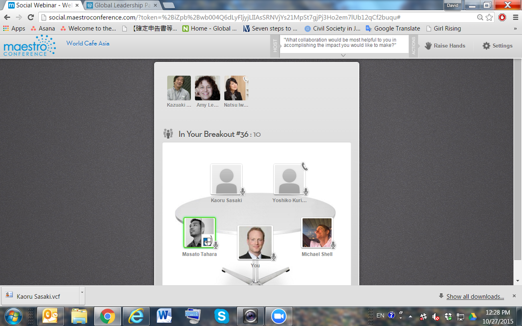This screenshot has height=326, width=522.
Task: Click the Maestro Conference logo
Action: 29,46
